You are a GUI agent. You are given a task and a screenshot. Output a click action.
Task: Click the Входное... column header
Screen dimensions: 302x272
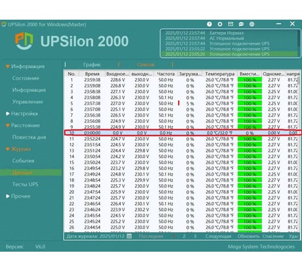tap(117, 74)
